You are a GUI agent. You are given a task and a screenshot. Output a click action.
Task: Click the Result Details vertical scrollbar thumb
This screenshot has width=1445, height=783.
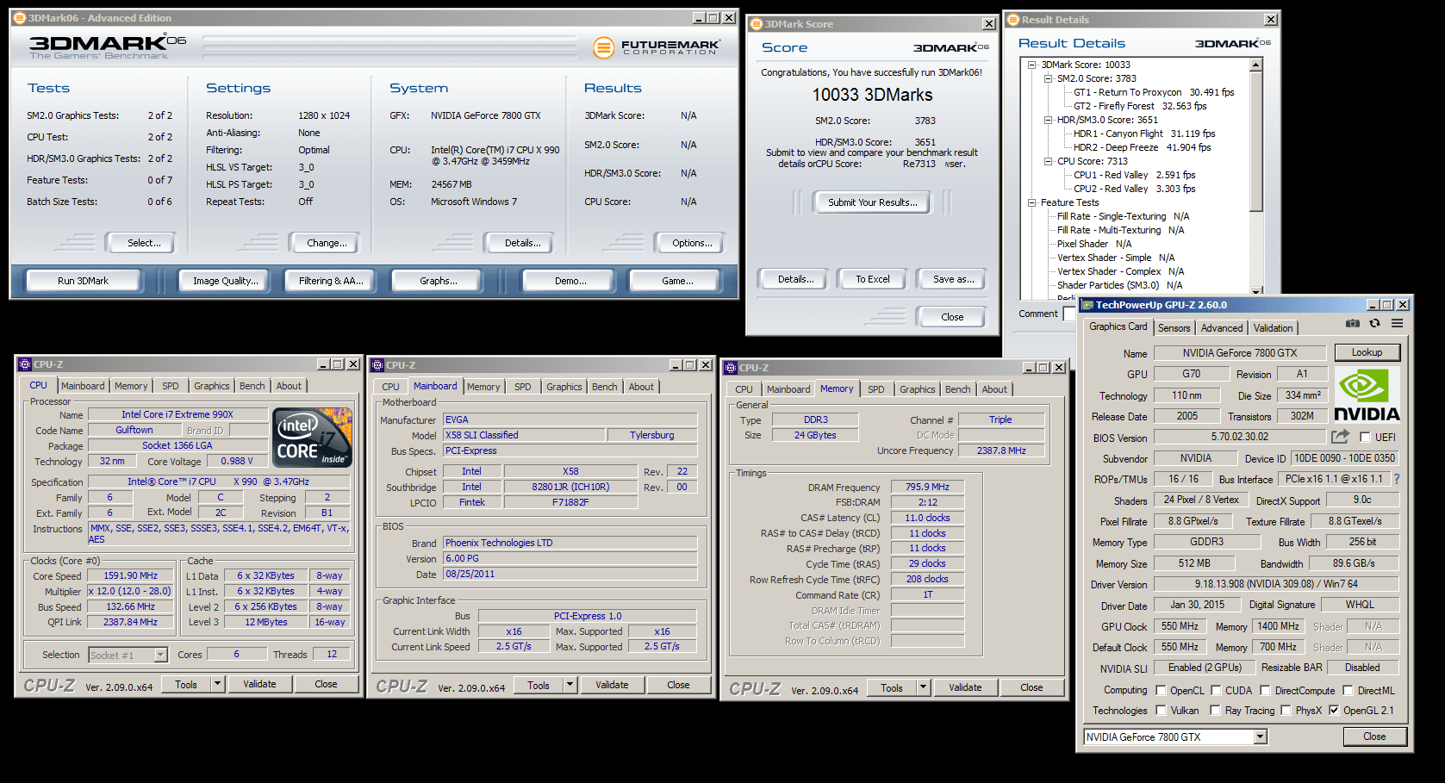(1255, 141)
